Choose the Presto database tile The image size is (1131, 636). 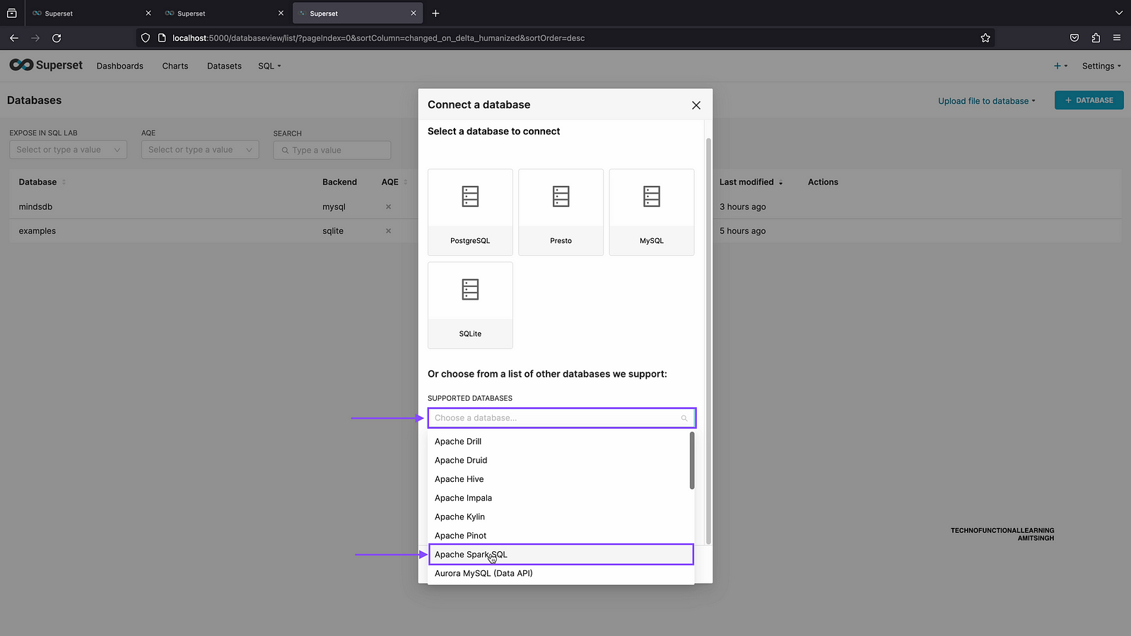[x=561, y=212]
